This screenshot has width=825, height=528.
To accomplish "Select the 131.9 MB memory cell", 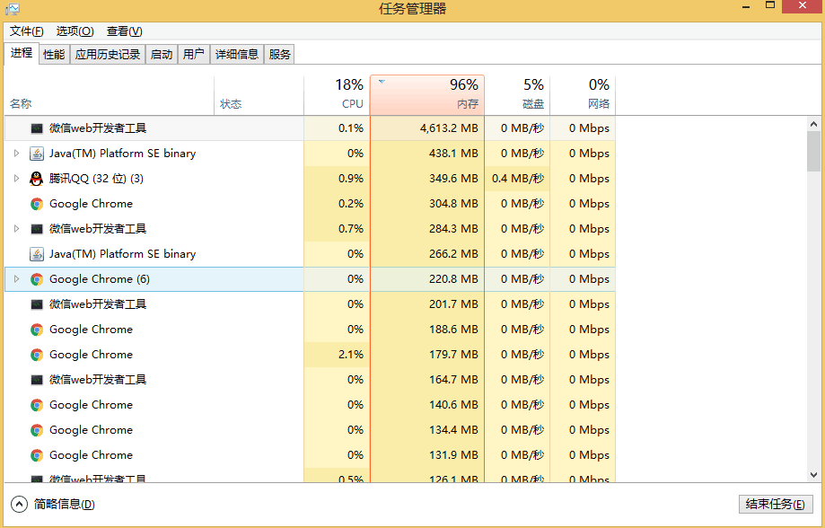I will click(x=427, y=455).
